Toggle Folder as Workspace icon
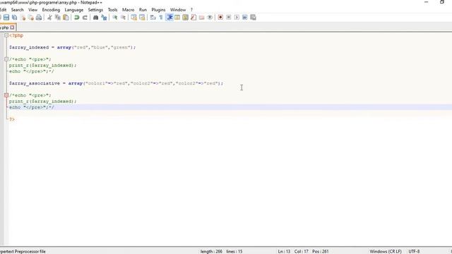452x254 pixels. (x=201, y=18)
